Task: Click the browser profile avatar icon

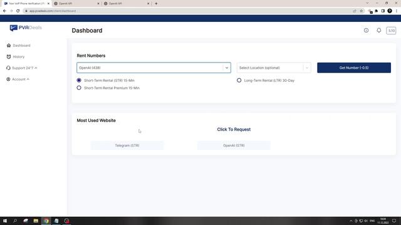Action: [390, 11]
